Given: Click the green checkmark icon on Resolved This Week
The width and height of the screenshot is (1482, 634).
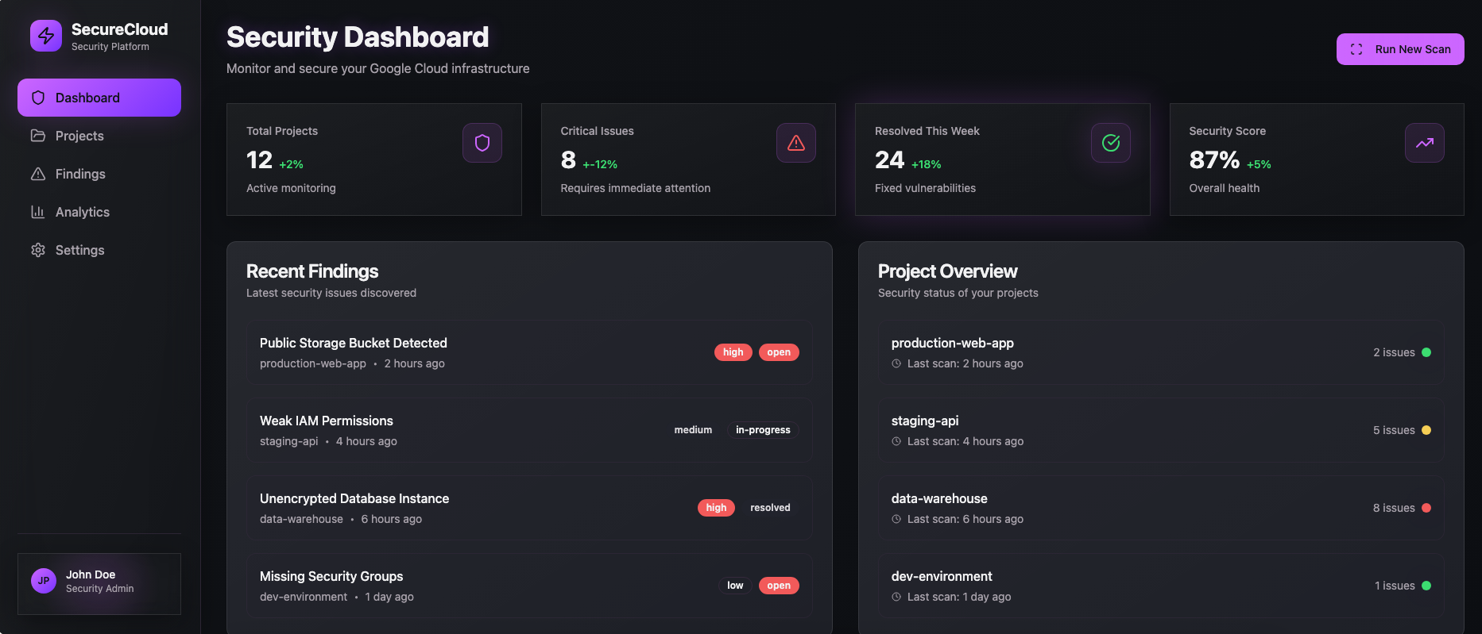Looking at the screenshot, I should [1110, 143].
